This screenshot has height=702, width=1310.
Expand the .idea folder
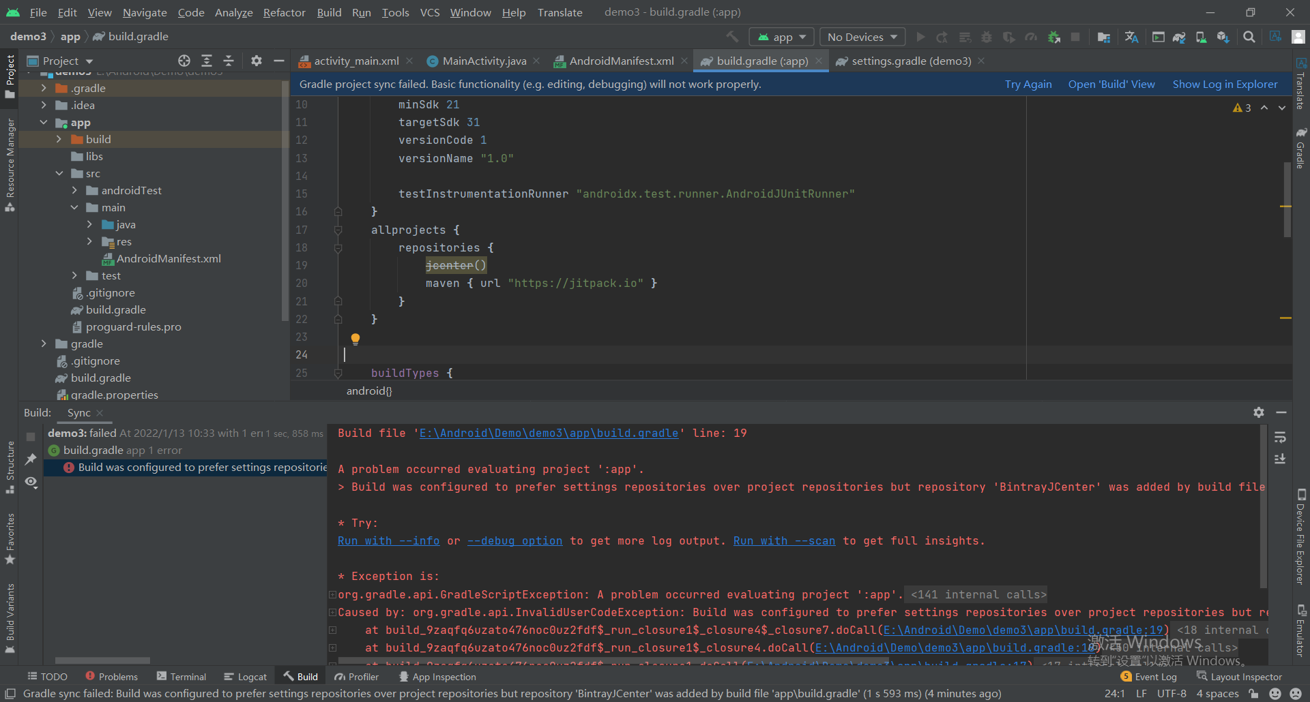click(44, 105)
